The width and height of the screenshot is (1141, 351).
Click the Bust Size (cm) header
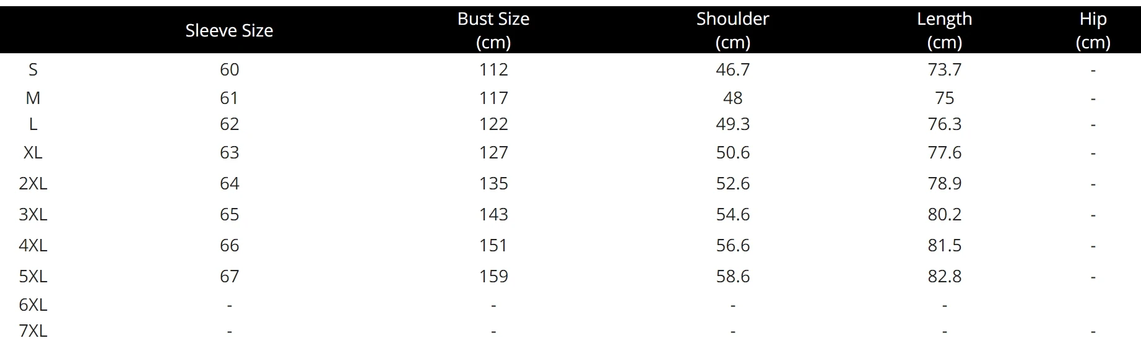(x=493, y=30)
